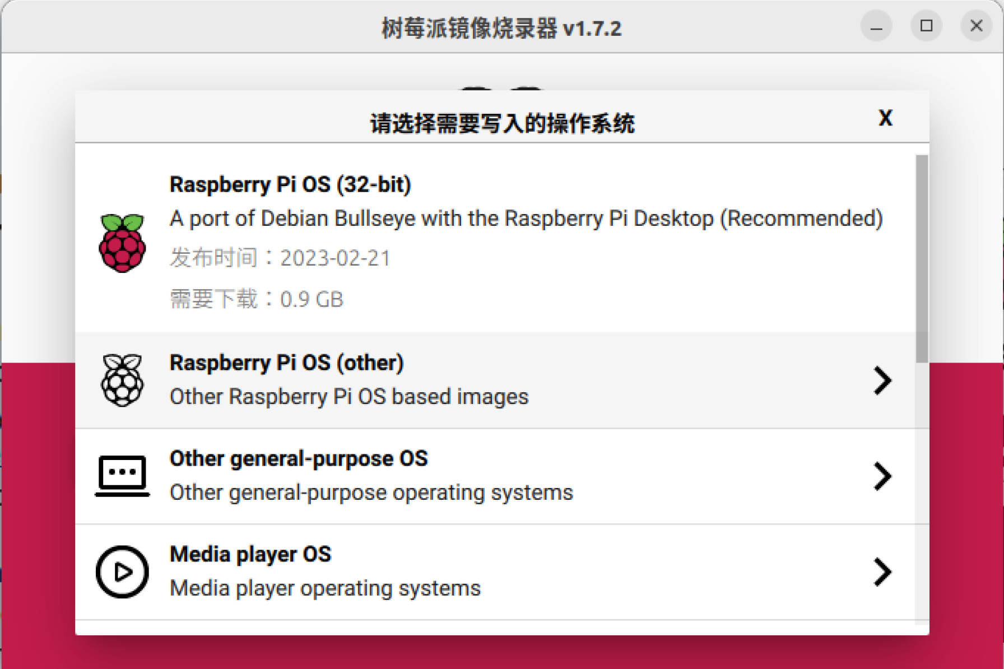
Task: Click the play-circle icon for Media player OS
Action: click(x=122, y=571)
